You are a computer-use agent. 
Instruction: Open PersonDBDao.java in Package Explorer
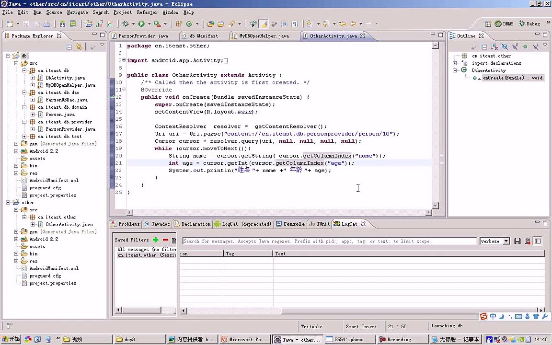67,100
